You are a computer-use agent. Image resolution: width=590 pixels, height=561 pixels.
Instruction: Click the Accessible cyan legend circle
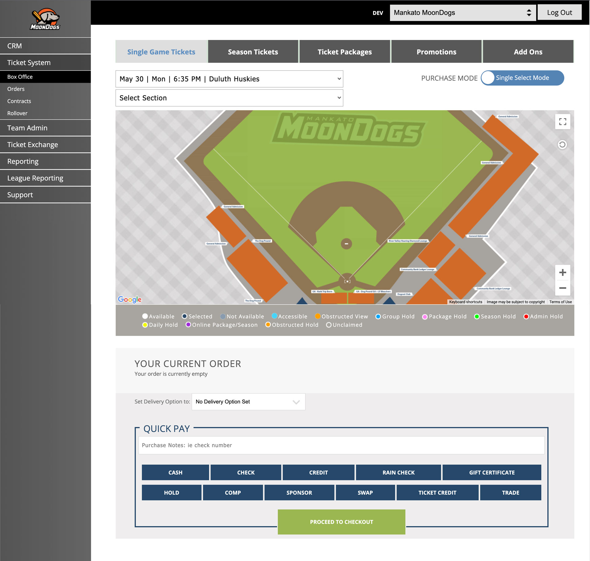click(274, 316)
